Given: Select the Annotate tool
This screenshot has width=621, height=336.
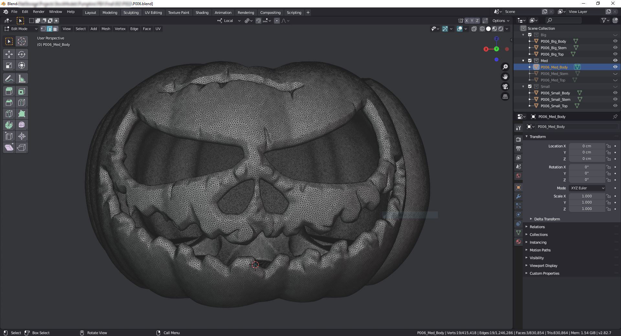Looking at the screenshot, I should 9,79.
